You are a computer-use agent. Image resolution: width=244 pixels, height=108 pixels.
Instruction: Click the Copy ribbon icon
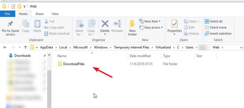pos(26,24)
